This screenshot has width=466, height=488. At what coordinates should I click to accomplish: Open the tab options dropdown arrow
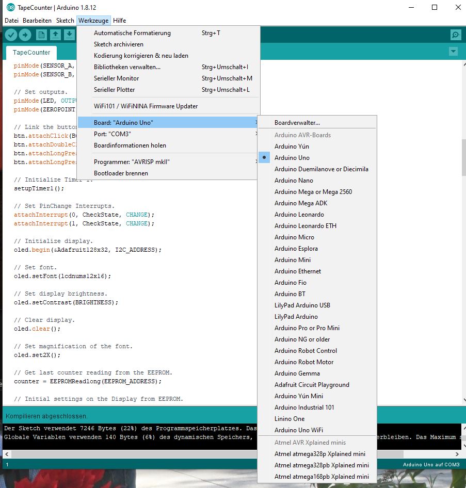454,52
